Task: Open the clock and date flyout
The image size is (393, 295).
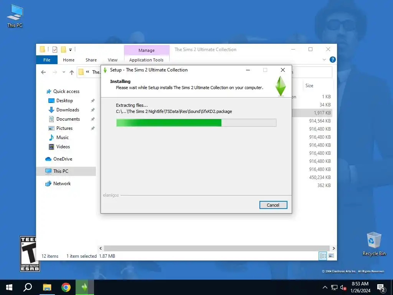Action: click(x=360, y=287)
